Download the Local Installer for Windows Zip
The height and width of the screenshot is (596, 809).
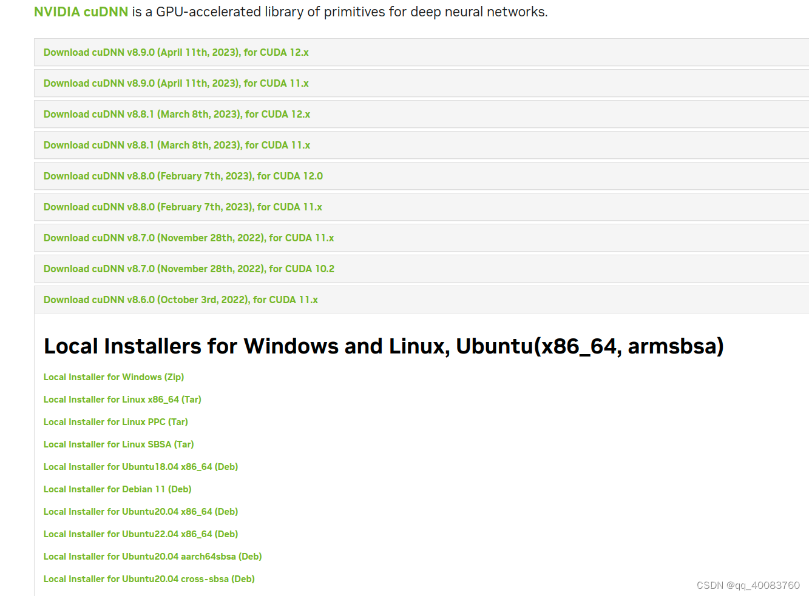point(113,377)
